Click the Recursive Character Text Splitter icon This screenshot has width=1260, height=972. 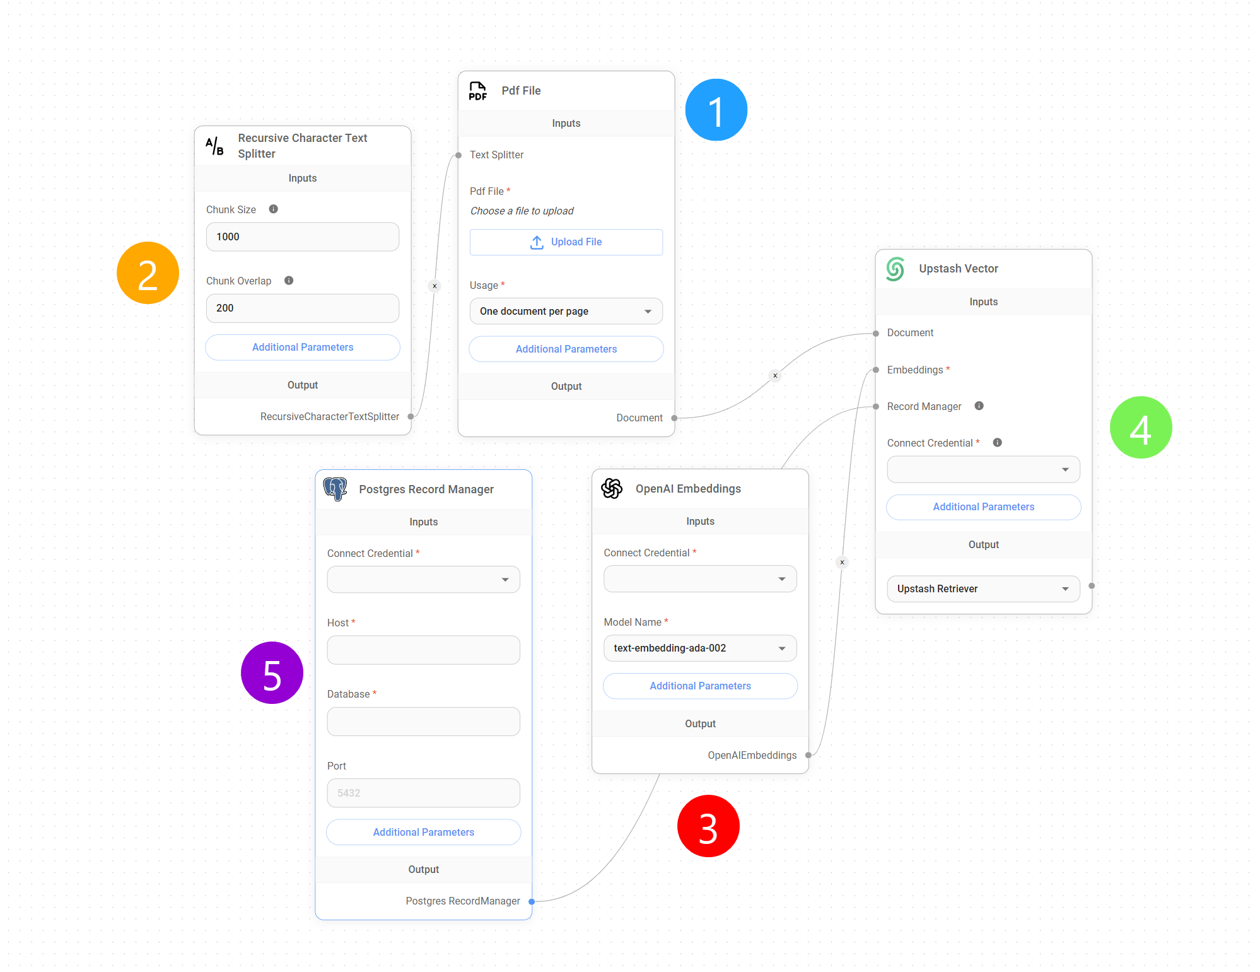(214, 146)
